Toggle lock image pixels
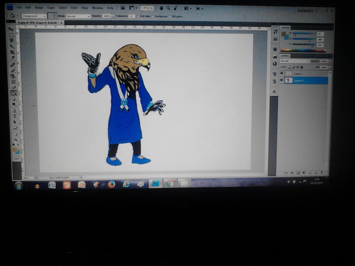 [293, 67]
